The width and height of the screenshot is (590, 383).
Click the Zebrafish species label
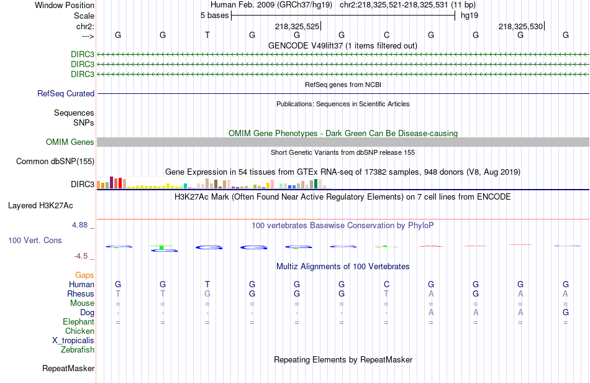[78, 350]
